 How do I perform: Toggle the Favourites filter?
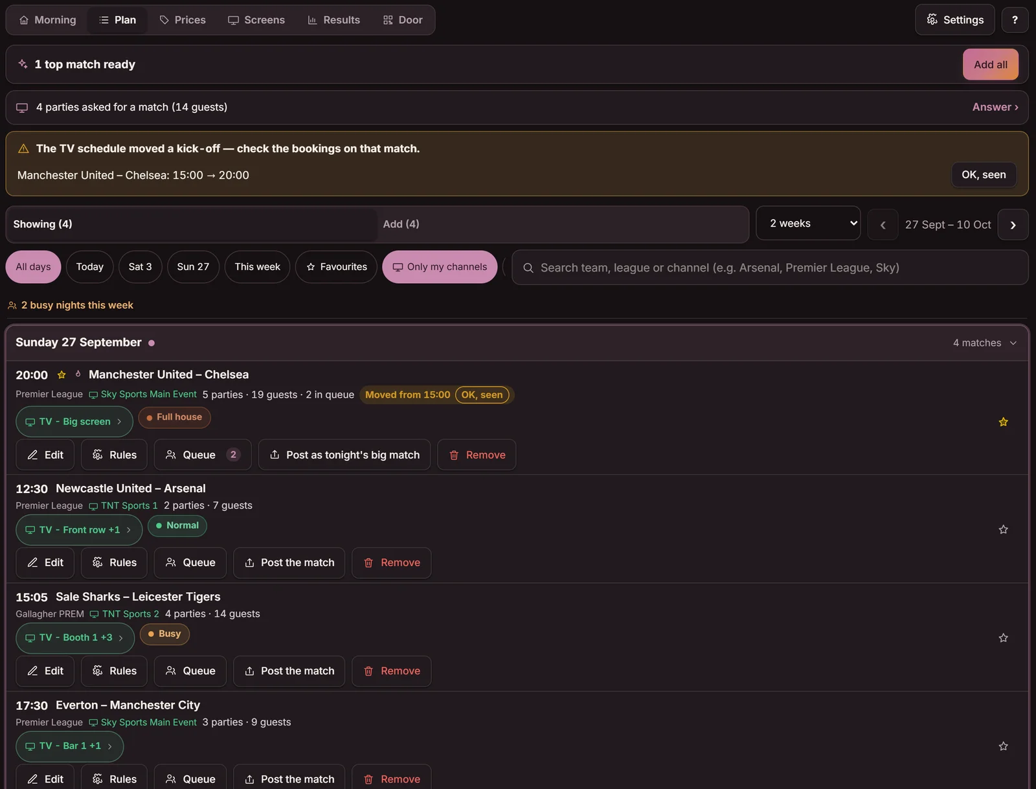point(336,267)
